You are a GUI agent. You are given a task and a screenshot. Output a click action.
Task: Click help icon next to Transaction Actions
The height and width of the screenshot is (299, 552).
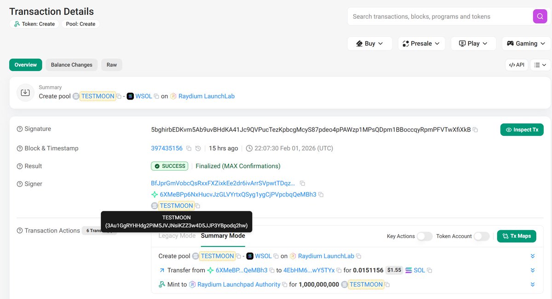tap(20, 231)
